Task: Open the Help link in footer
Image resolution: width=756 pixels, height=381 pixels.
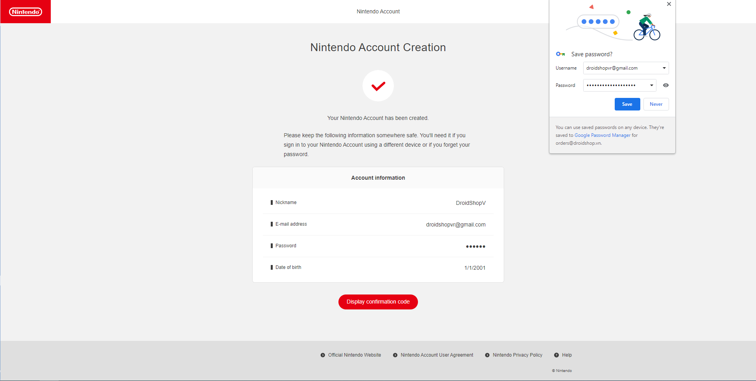Action: click(x=567, y=355)
